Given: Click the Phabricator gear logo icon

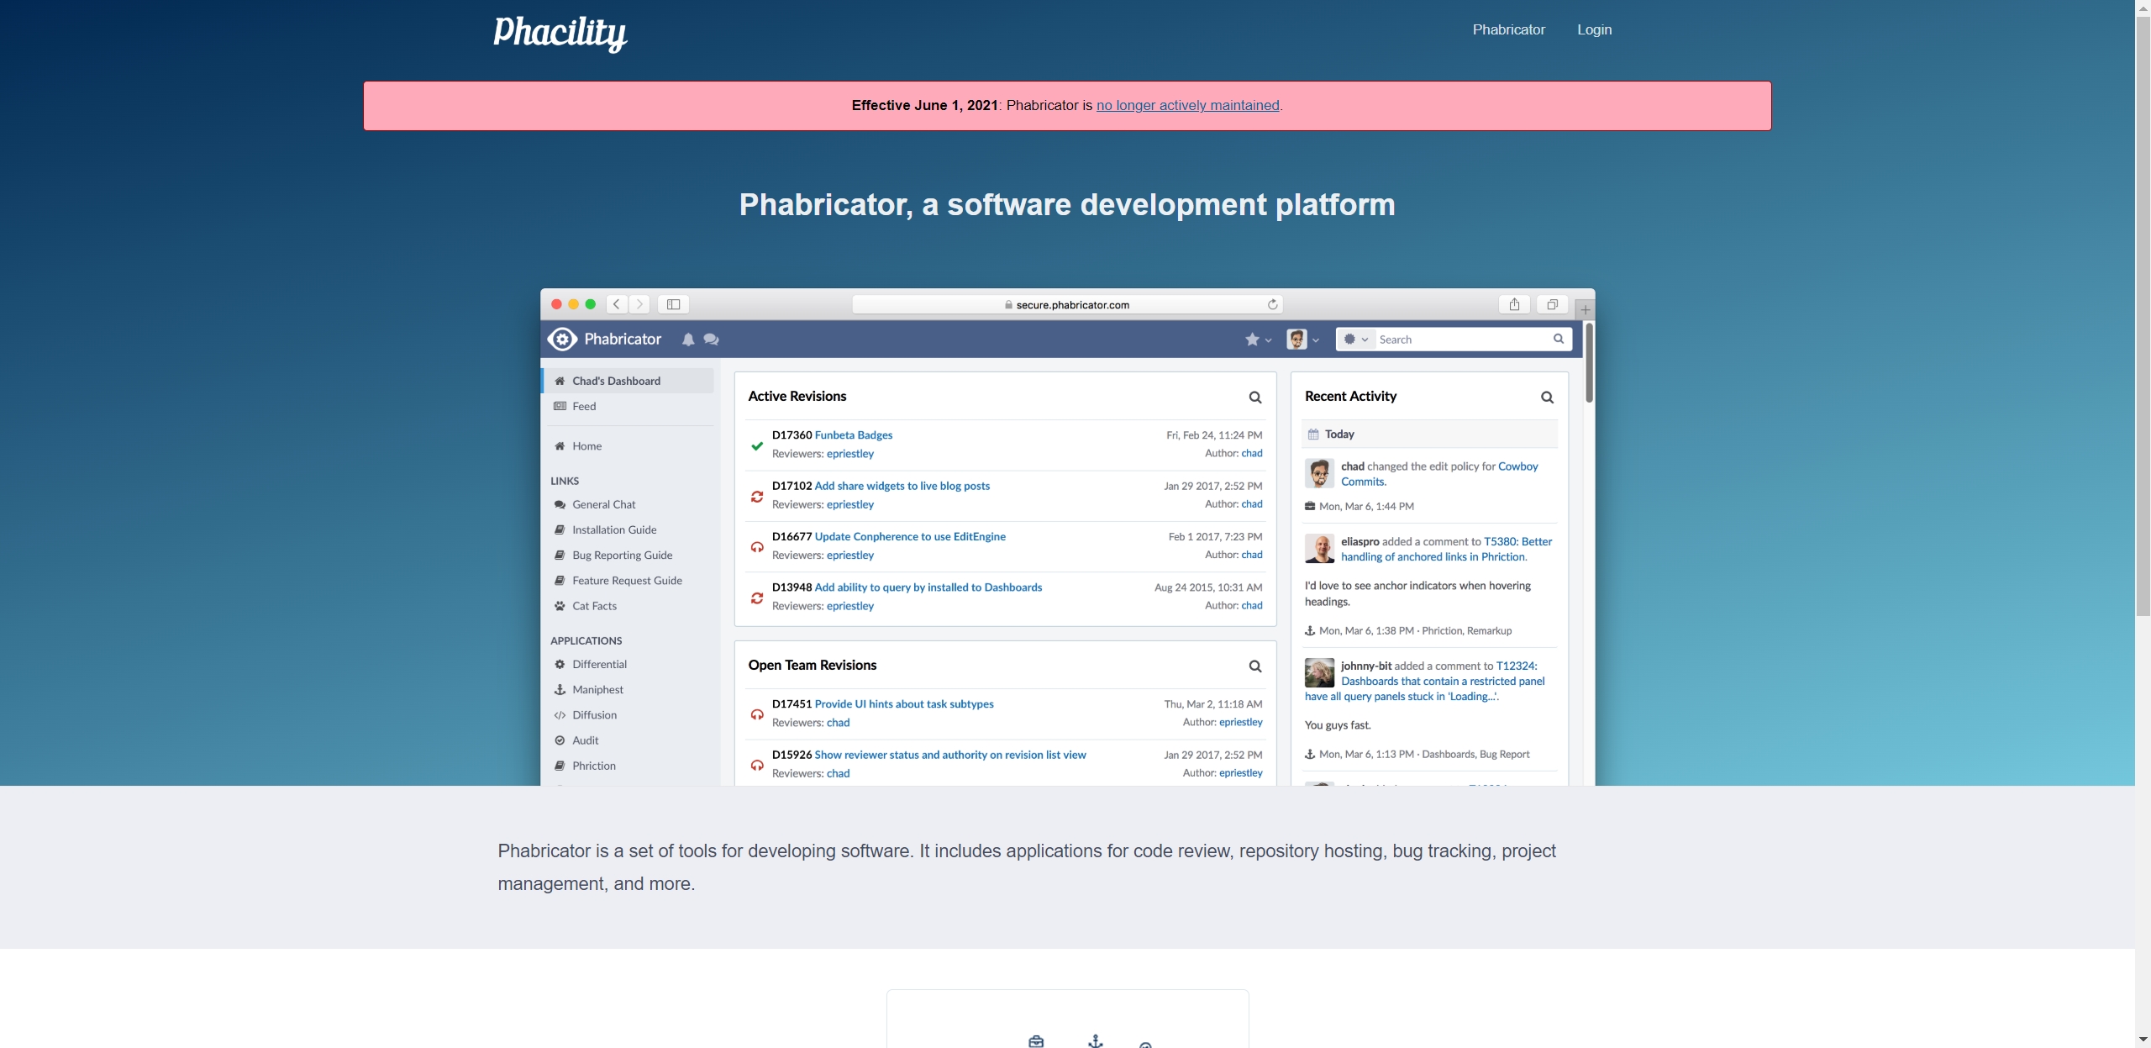Looking at the screenshot, I should pyautogui.click(x=562, y=340).
